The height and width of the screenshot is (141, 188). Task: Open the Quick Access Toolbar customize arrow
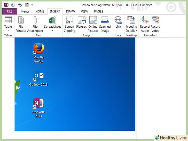click(32, 5)
